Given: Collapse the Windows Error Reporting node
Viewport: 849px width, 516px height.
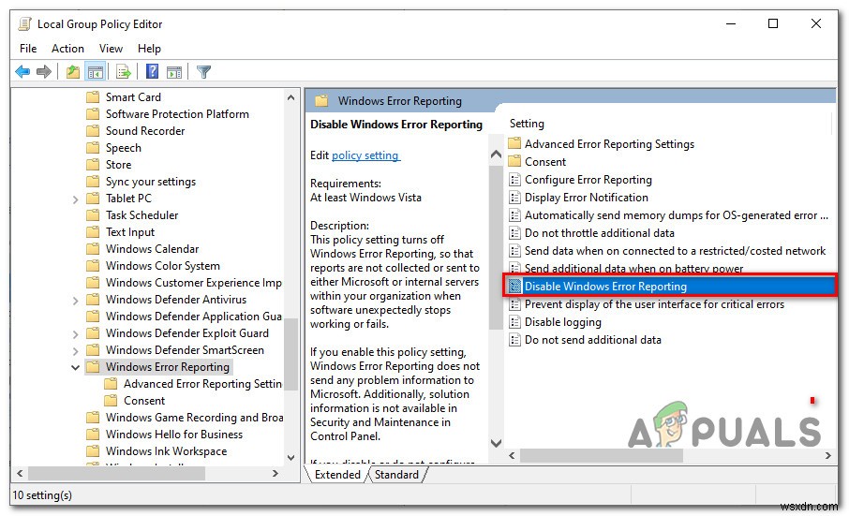Looking at the screenshot, I should click(x=75, y=368).
